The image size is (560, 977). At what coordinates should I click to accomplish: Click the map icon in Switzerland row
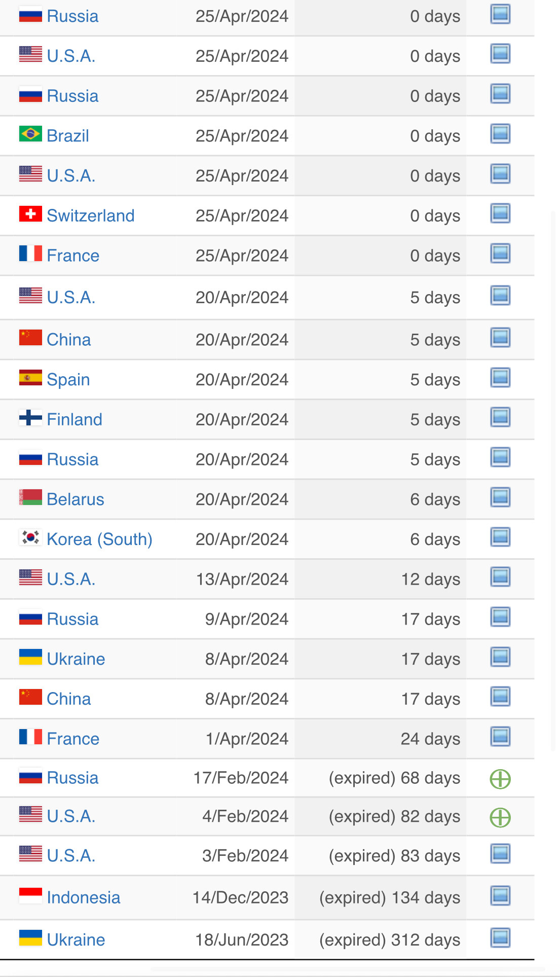[500, 214]
